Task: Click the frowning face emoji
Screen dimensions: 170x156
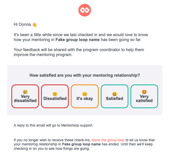Action: pyautogui.click(x=55, y=94)
